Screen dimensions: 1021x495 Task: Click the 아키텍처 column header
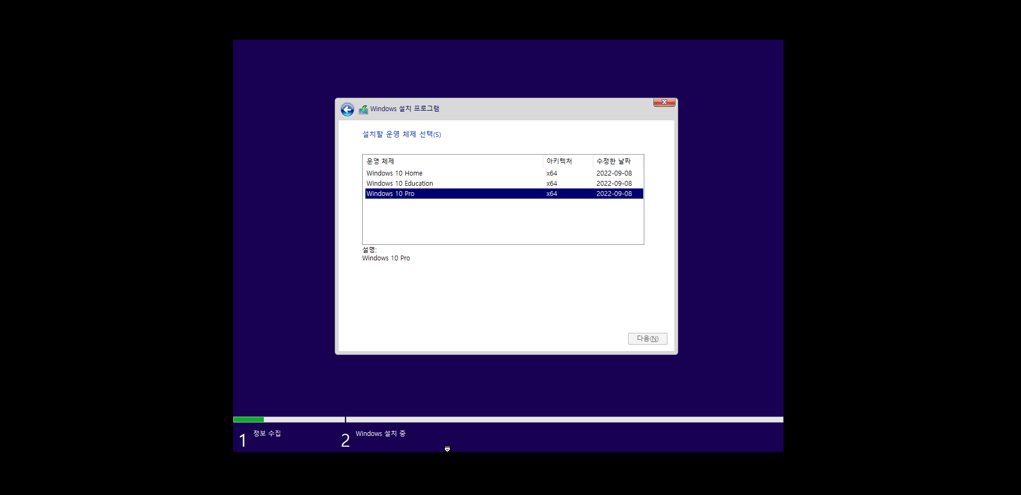[568, 161]
